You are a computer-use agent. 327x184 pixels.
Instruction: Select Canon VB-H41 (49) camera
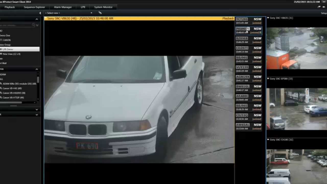(11, 88)
